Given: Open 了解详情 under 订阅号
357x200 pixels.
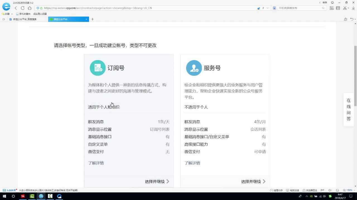Looking at the screenshot, I should [96, 163].
